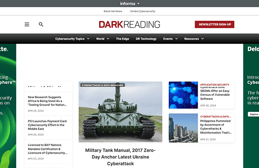Image resolution: width=259 pixels, height=168 pixels.
Task: Select the red Cyberattacks & Data... category label
Action: (x=215, y=117)
